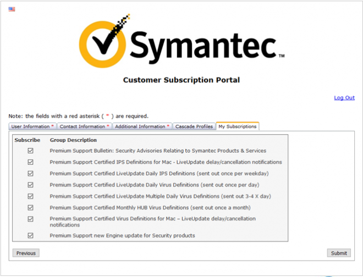The width and height of the screenshot is (363, 277).
Task: Click the Log Out link
Action: (344, 98)
